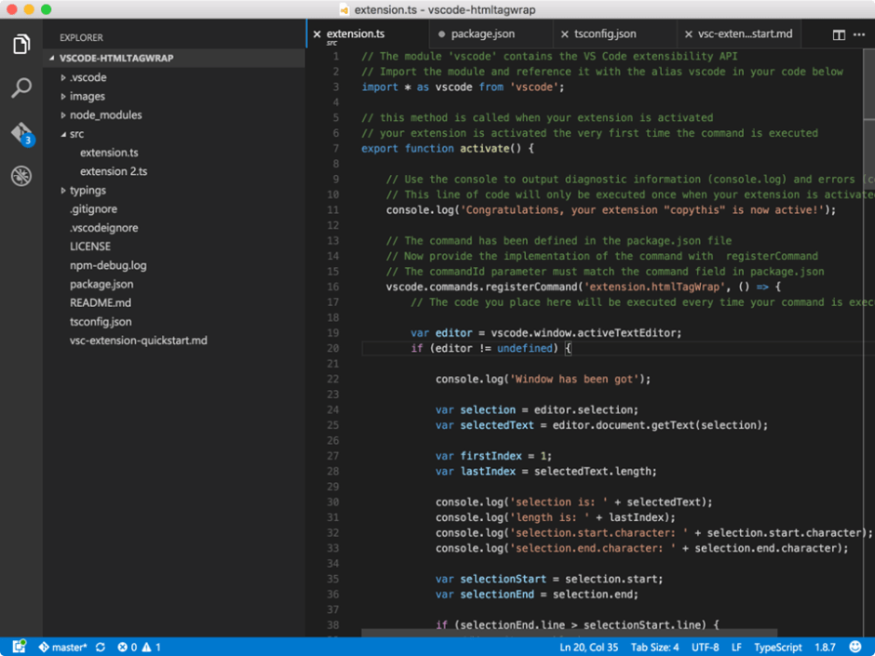875x656 pixels.
Task: Open the Debug view in activity bar
Action: point(21,176)
